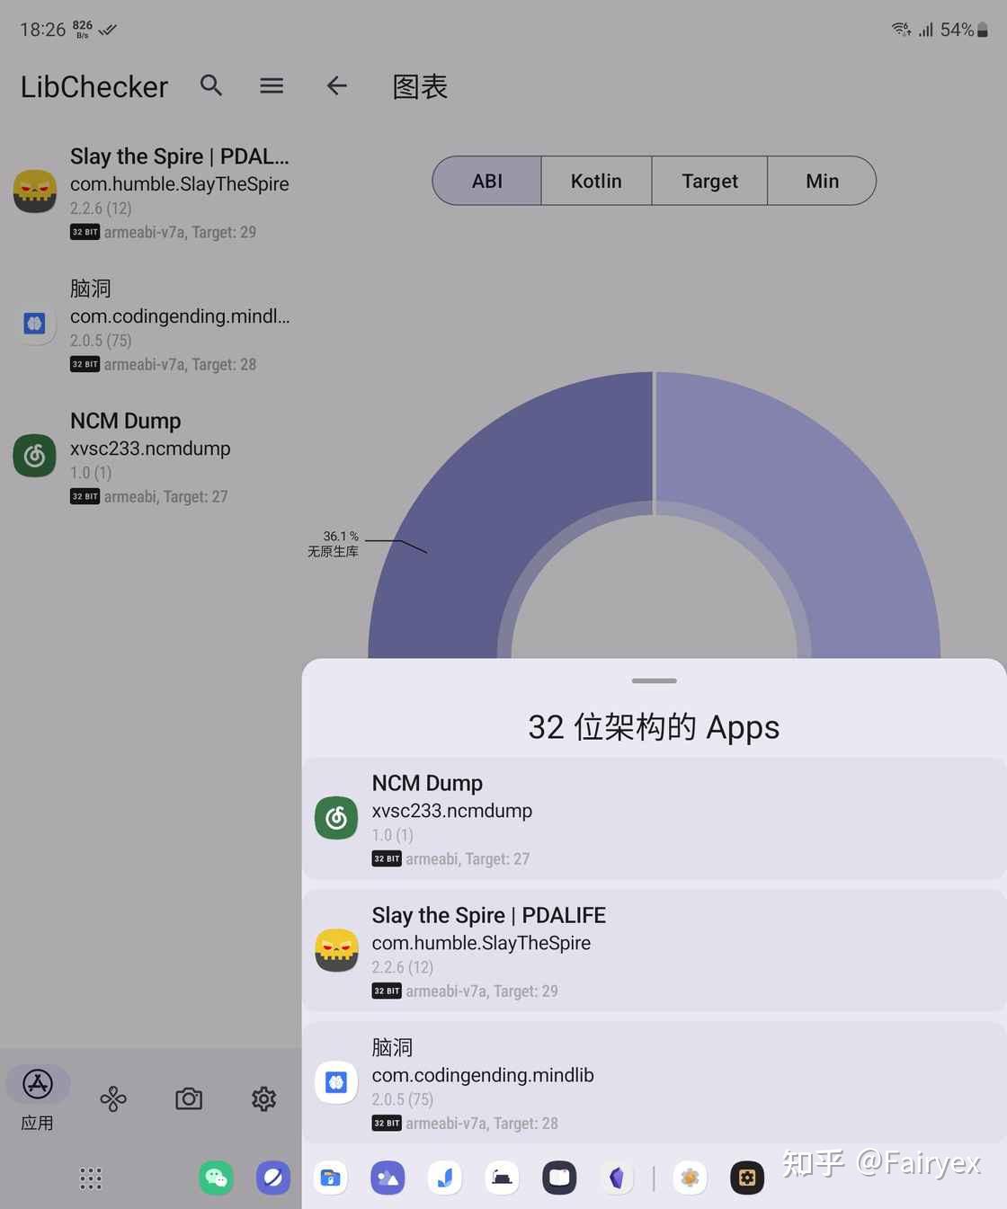
Task: Switch the chart to Target SDK view
Action: coord(708,181)
